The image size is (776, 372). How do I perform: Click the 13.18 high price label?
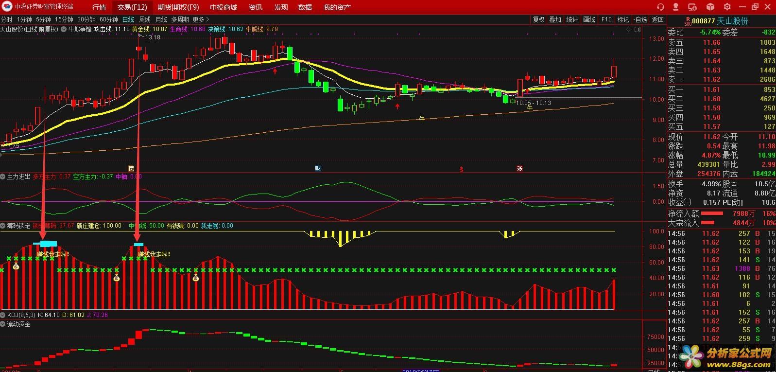153,37
